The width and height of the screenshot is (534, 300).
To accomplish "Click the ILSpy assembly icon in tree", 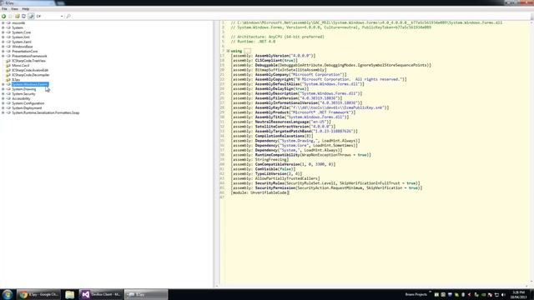I will point(8,80).
